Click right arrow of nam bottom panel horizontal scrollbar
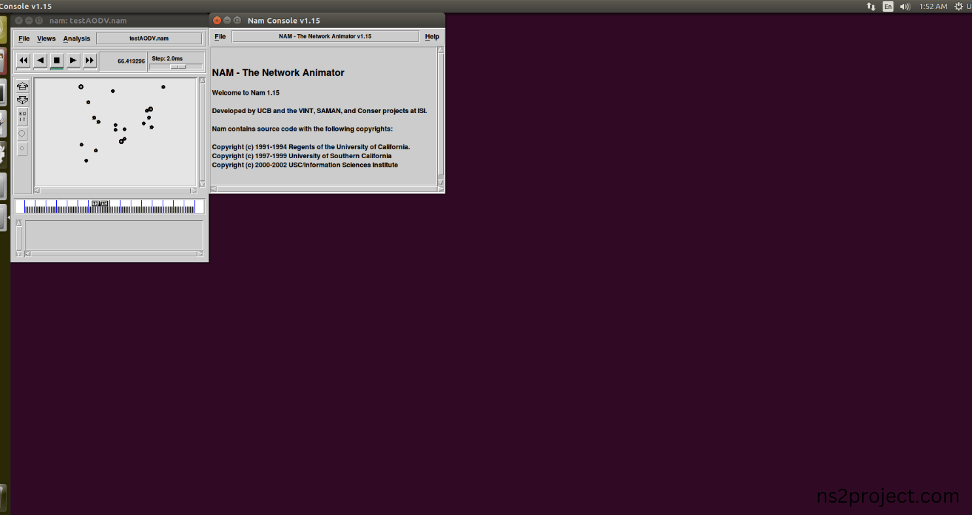The width and height of the screenshot is (972, 515). 200,254
